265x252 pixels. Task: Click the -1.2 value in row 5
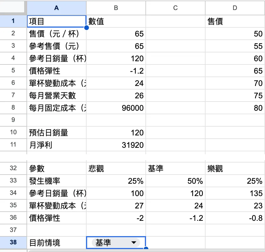(x=116, y=71)
